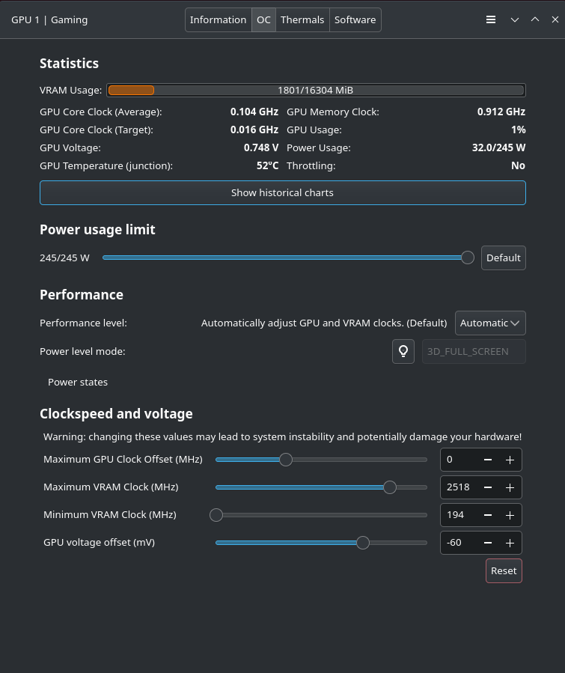Screen dimensions: 565x673
Task: Decrease Maximum GPU Clock Offset with minus
Action: [488, 460]
